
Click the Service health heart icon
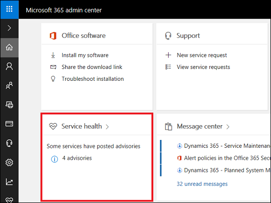pos(53,126)
